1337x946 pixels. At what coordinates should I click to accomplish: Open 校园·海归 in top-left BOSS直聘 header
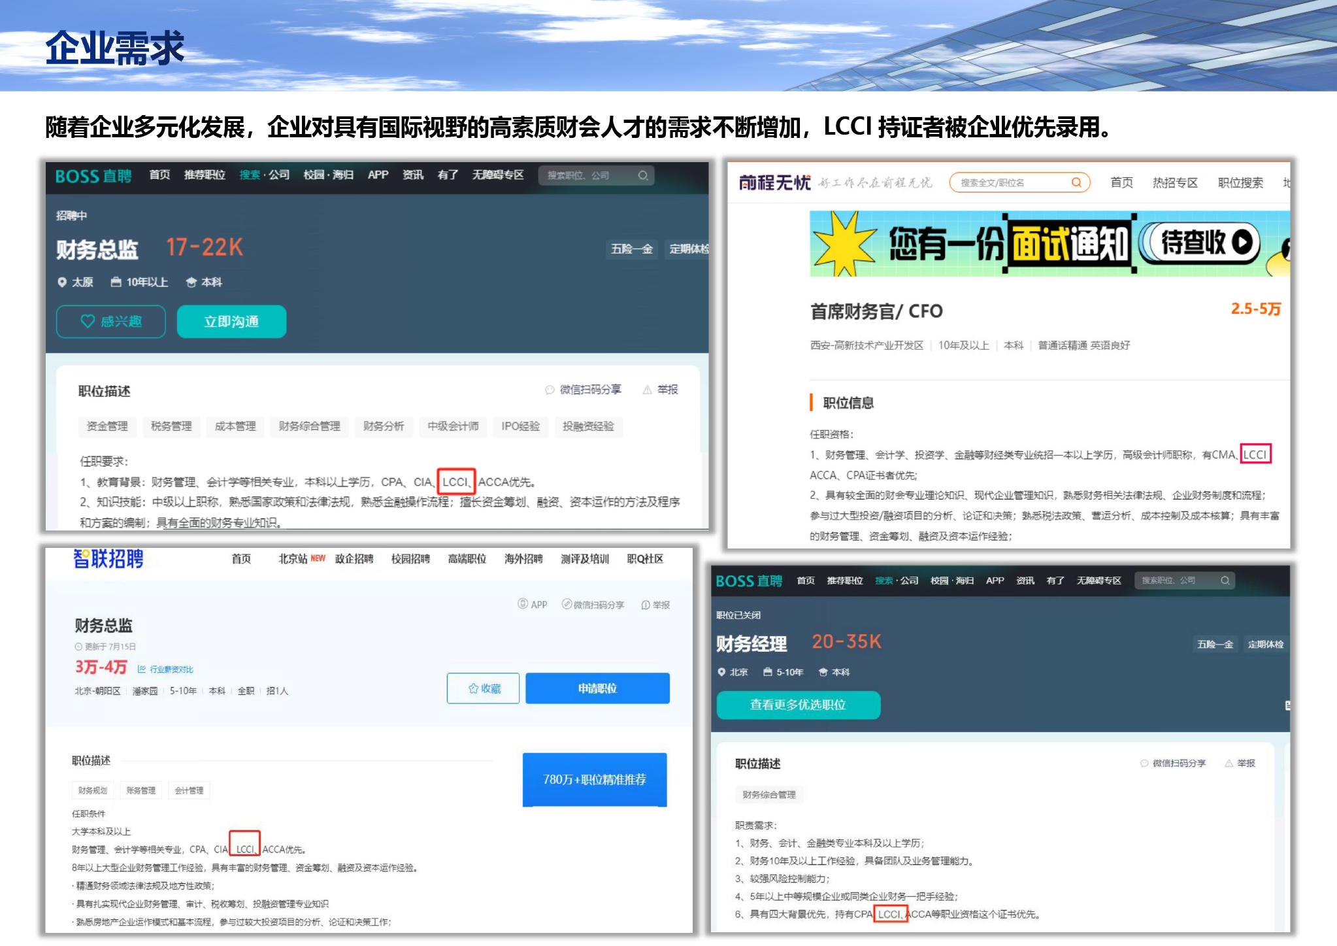[x=328, y=175]
